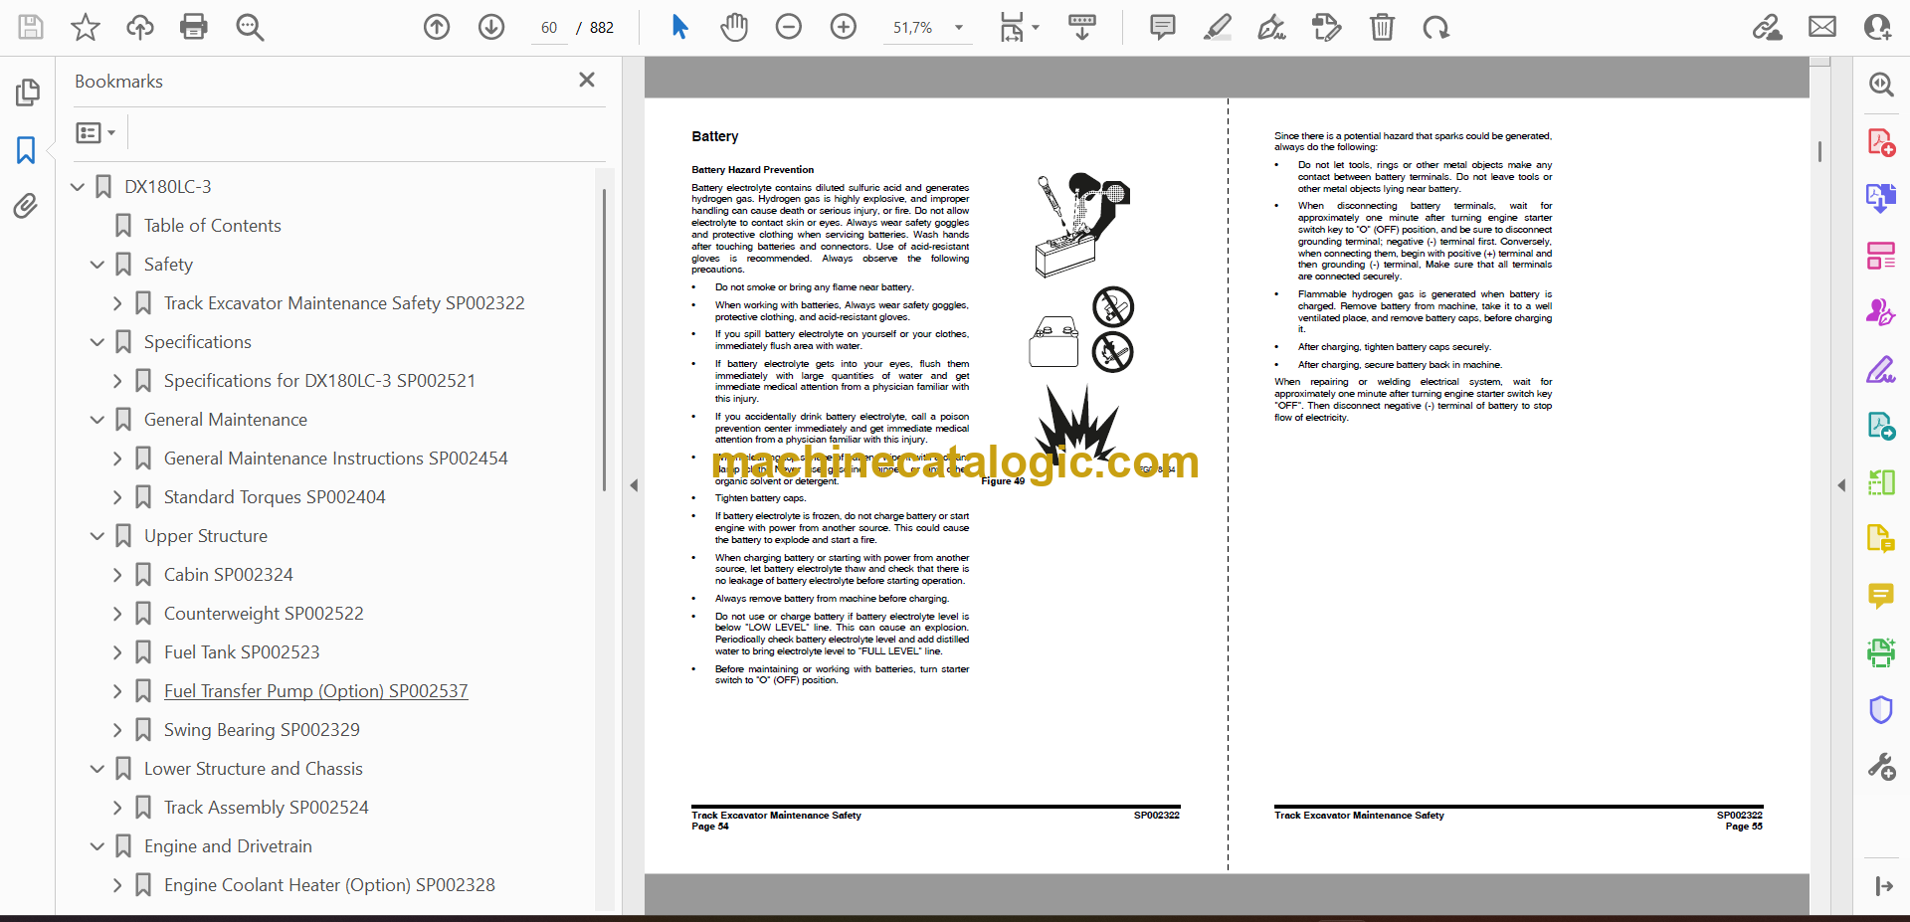Choose the Selection arrow tool
Screen dimensions: 1910x922
point(679,27)
